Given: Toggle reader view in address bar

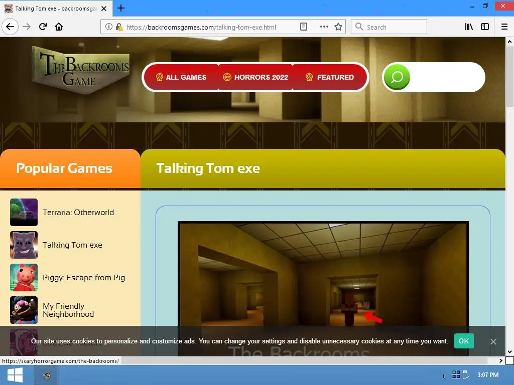Looking at the screenshot, I should click(304, 27).
